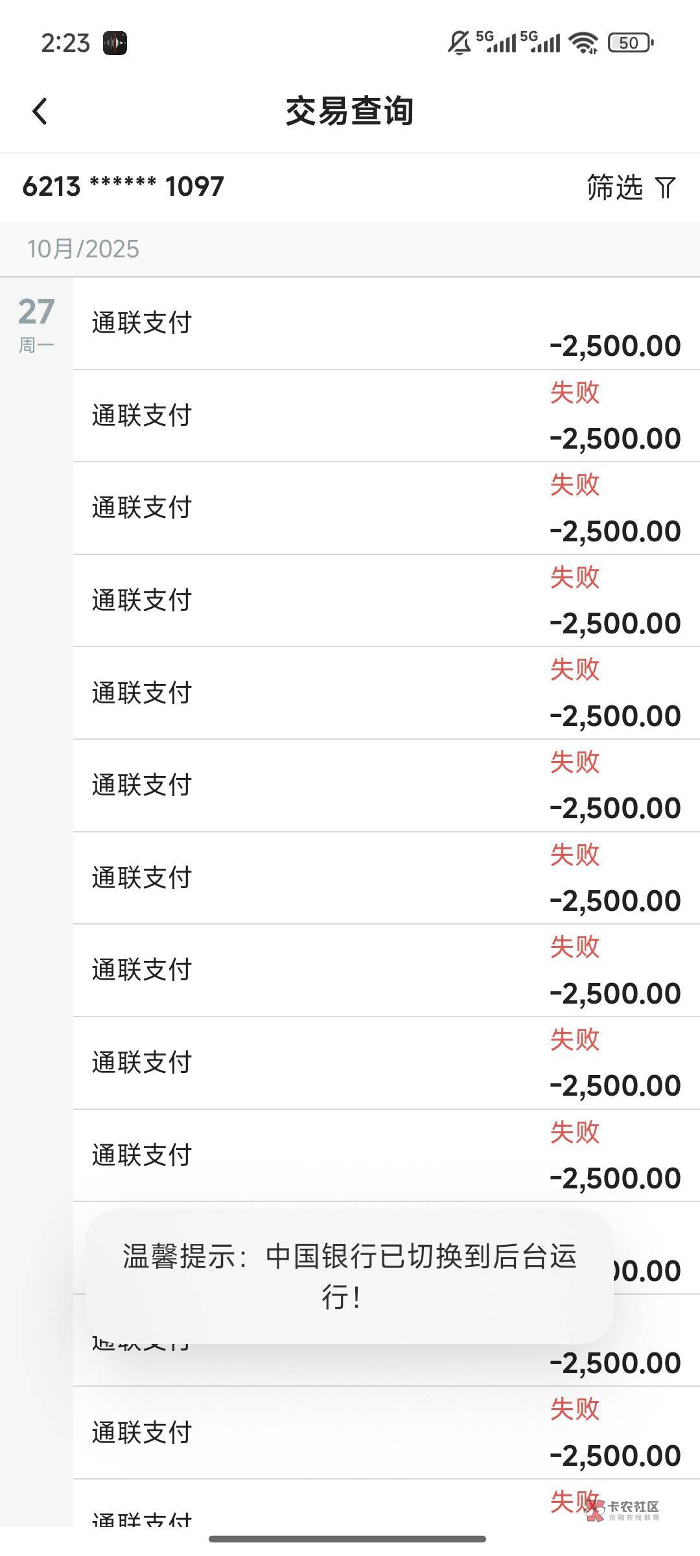The height and width of the screenshot is (1556, 700).
Task: Tap the 卡农社区 watermark logo
Action: [x=623, y=1510]
